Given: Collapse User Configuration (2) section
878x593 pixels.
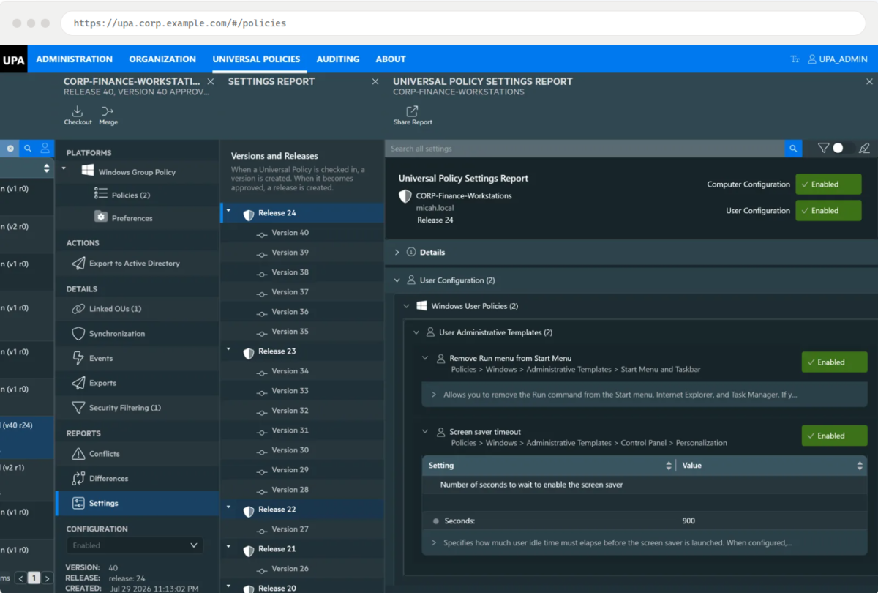Looking at the screenshot, I should 397,280.
